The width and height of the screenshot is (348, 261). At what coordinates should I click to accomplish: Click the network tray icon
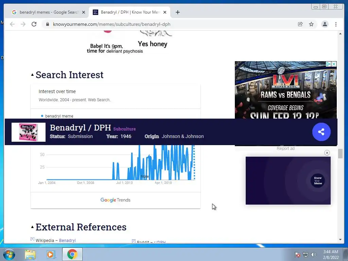(x=306, y=255)
